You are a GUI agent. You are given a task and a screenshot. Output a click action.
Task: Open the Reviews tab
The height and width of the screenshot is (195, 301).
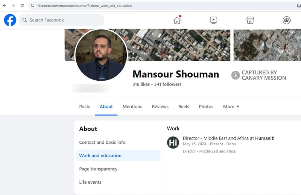(160, 107)
